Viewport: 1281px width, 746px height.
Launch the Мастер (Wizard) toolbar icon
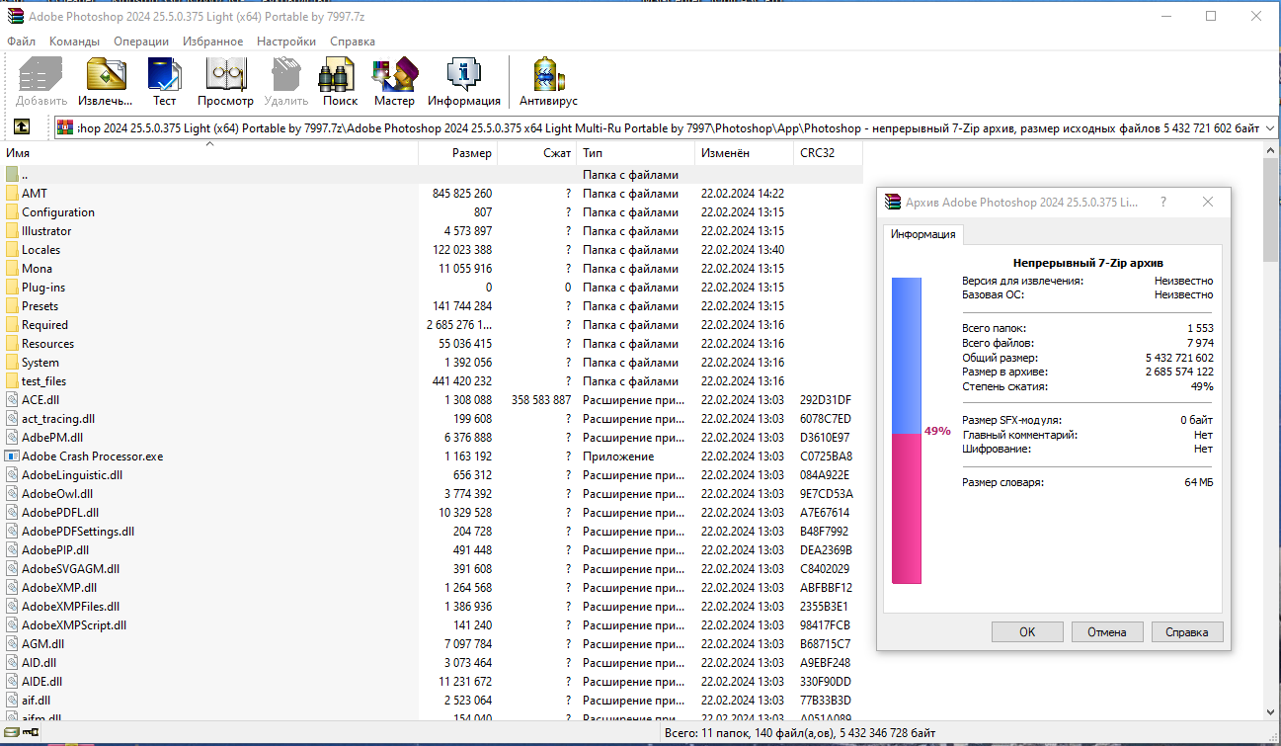pos(394,74)
